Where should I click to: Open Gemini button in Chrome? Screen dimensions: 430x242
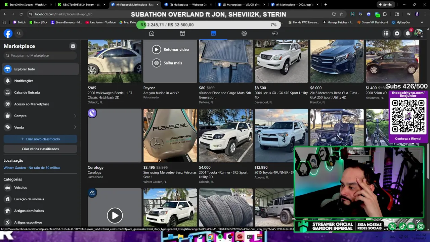(x=385, y=5)
